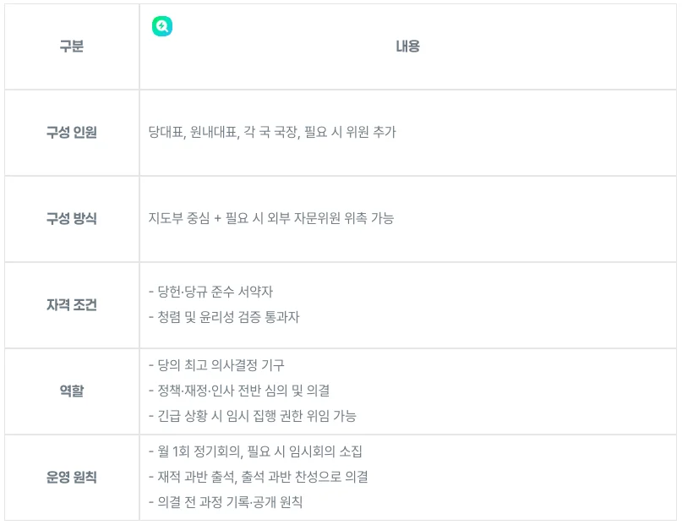Click the 정책·재정·인사 전반 심의 및 의결 line
682x525 pixels.
click(x=238, y=391)
